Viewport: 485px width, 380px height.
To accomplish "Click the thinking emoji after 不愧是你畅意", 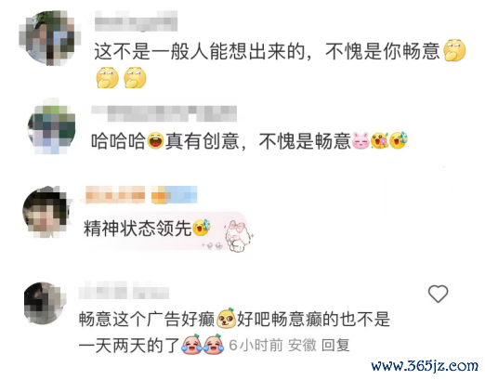I will pyautogui.click(x=454, y=50).
